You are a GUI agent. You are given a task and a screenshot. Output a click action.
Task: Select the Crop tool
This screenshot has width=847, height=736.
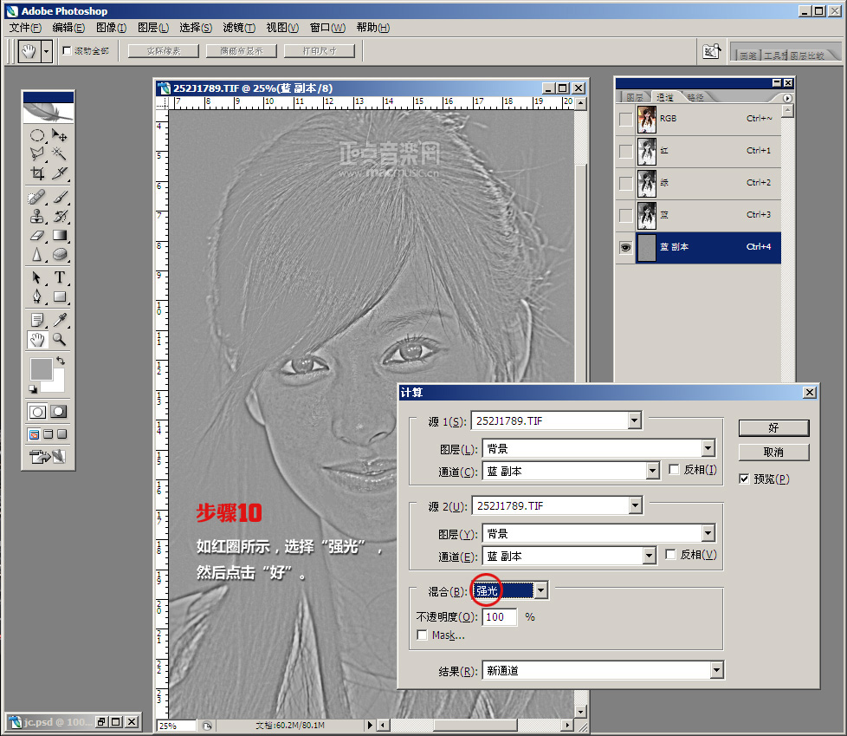point(37,173)
